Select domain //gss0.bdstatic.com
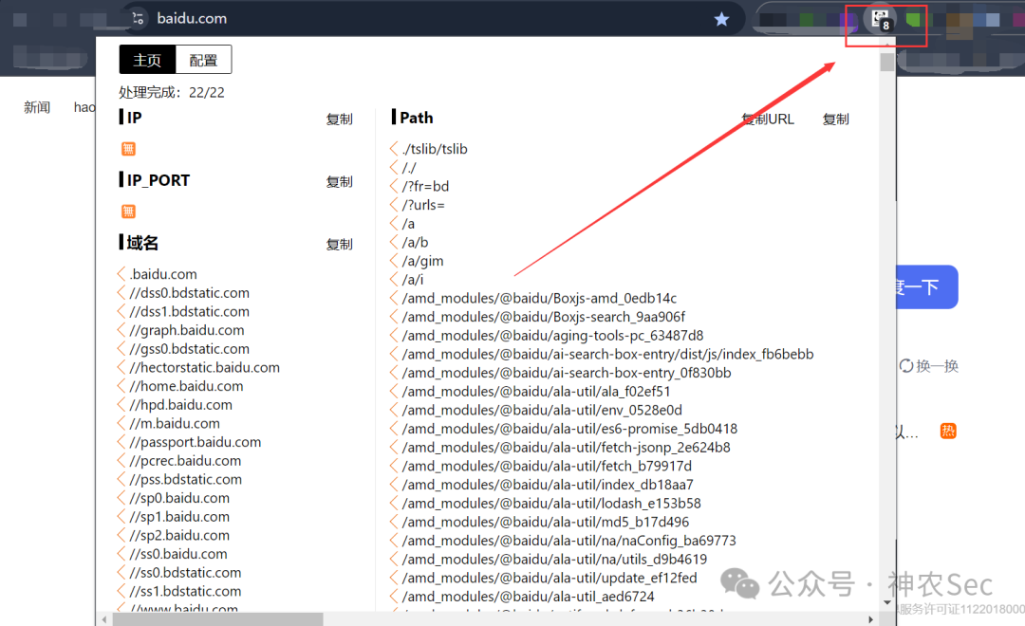 [189, 349]
